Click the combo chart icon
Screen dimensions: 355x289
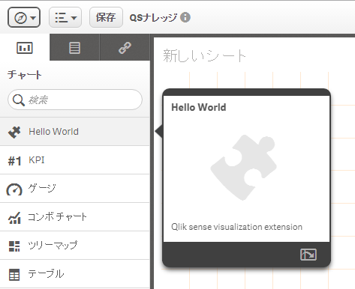[x=14, y=218]
